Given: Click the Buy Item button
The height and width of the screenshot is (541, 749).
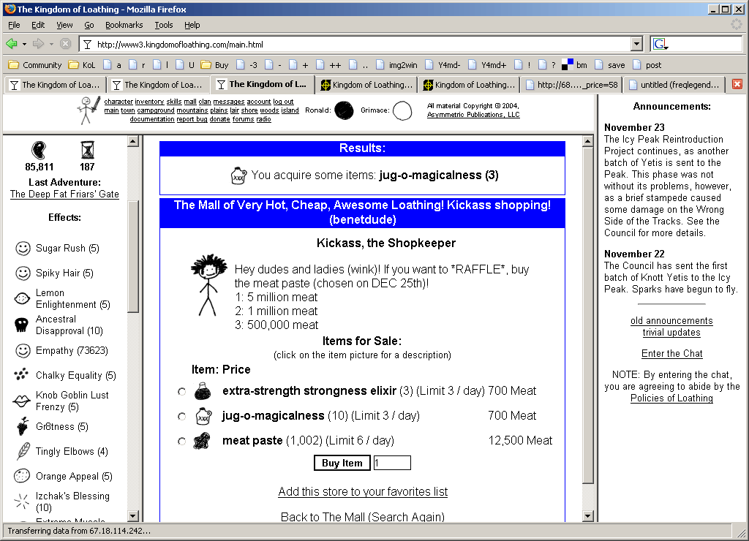Looking at the screenshot, I should [342, 463].
